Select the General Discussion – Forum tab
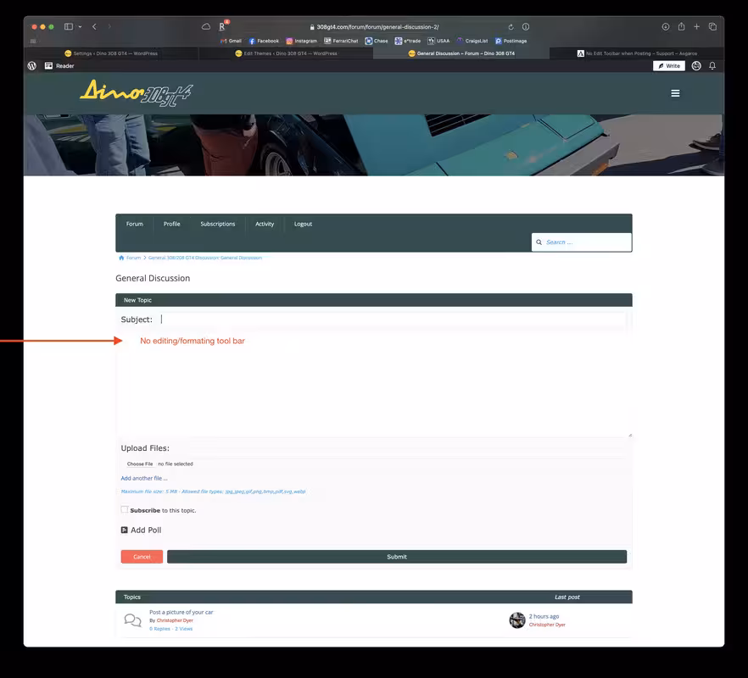Viewport: 748px width, 678px height. pos(461,53)
